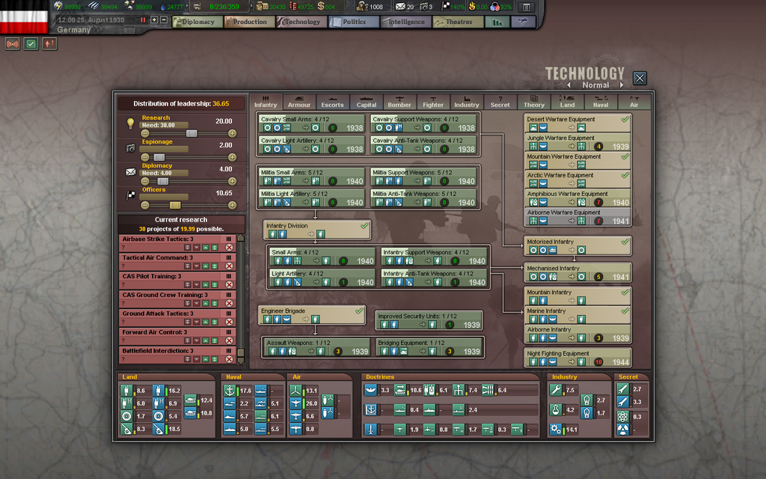Select the Fighter tech tab
The image size is (766, 479).
pyautogui.click(x=433, y=102)
